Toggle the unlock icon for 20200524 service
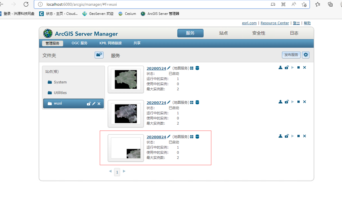The image size is (342, 218). 287,67
